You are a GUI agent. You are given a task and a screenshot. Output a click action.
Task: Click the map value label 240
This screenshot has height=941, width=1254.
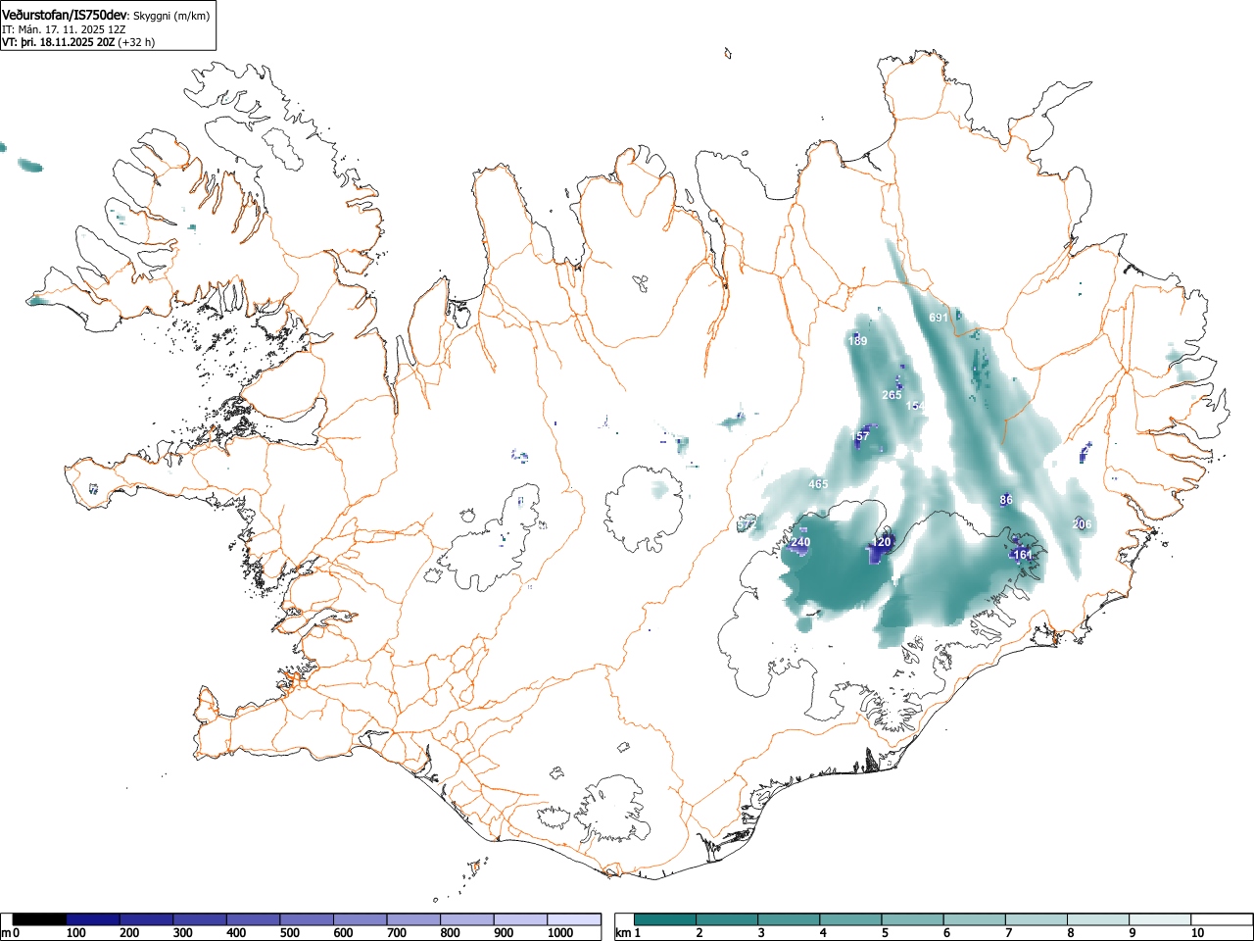coord(800,542)
